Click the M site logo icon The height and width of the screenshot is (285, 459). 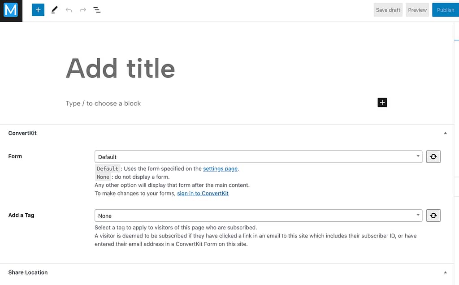[11, 11]
